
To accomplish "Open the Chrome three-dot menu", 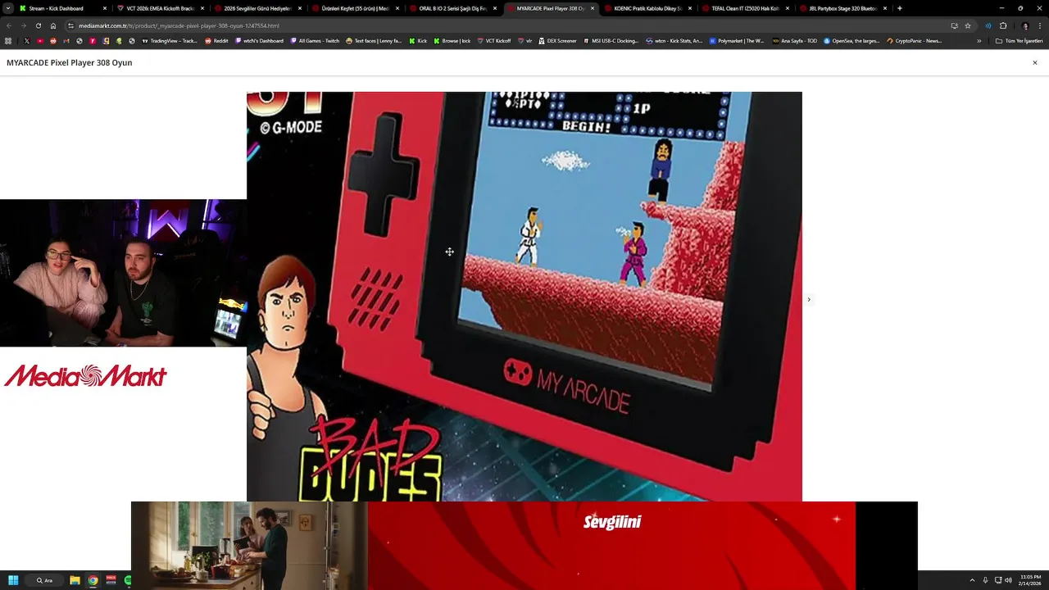I will point(1040,25).
